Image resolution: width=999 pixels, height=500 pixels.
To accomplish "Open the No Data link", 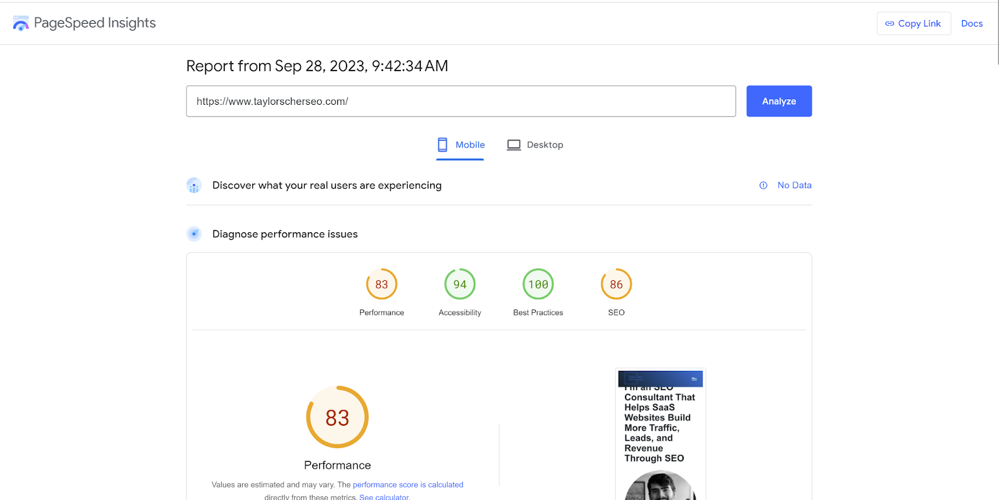I will click(x=795, y=185).
